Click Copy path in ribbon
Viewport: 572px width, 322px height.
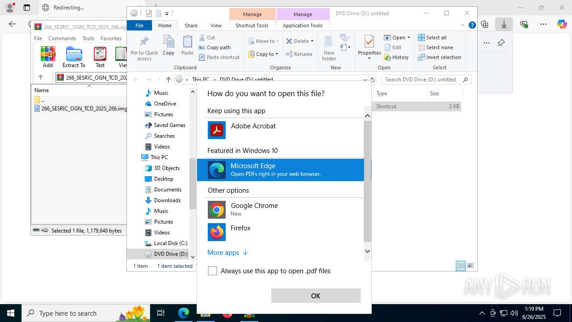214,47
